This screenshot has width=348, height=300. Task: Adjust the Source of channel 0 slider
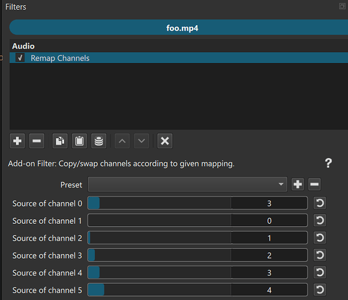point(160,203)
